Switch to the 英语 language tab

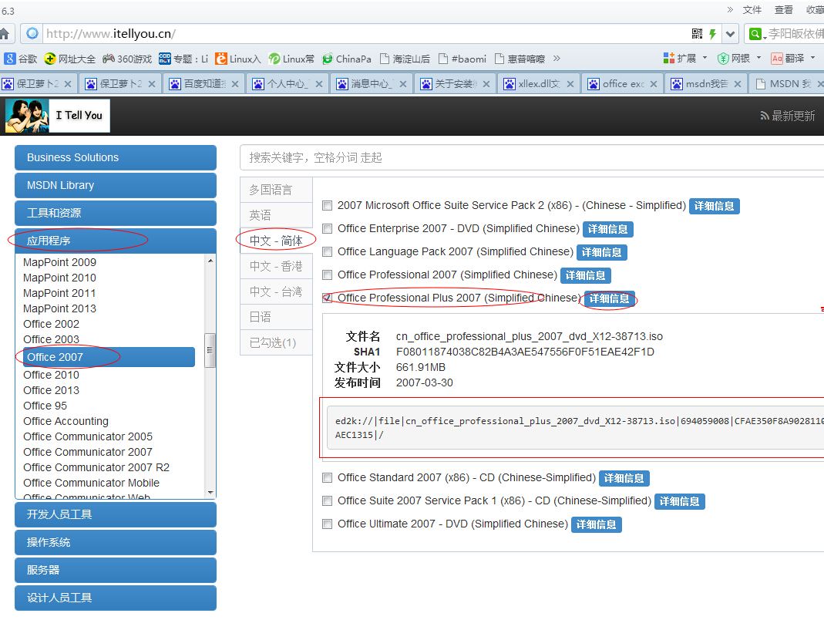tap(277, 215)
